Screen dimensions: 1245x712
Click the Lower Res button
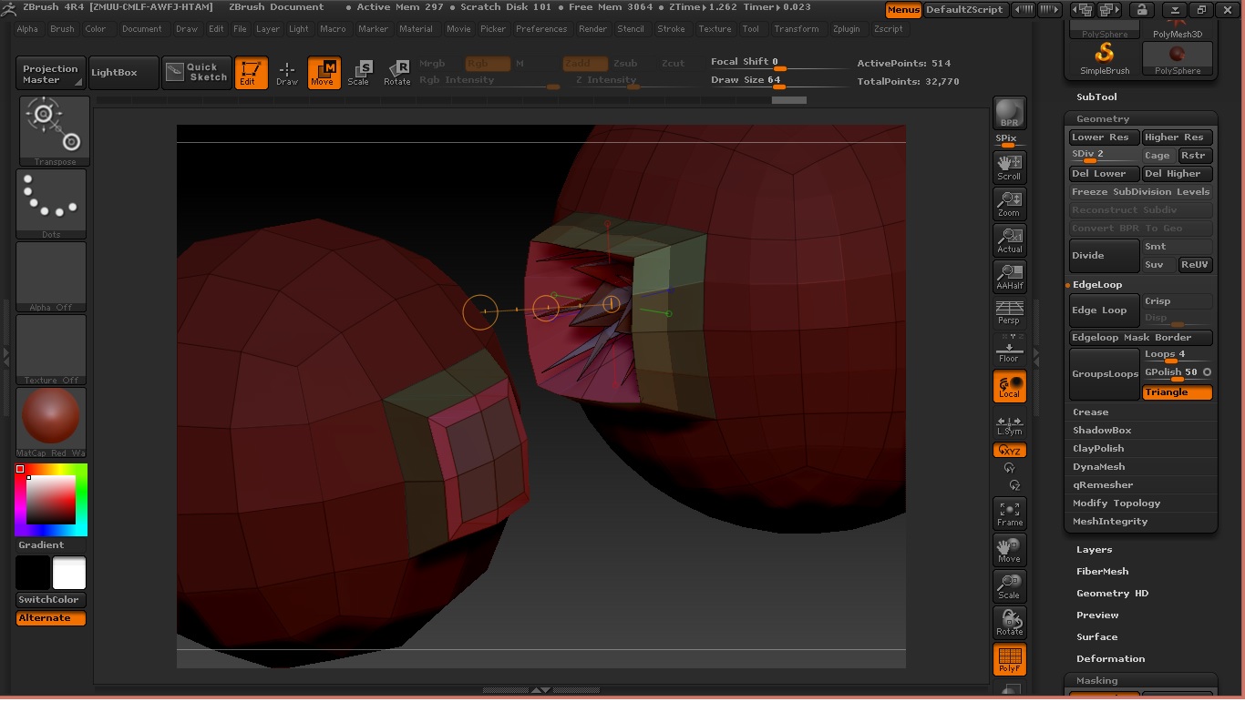tap(1105, 137)
